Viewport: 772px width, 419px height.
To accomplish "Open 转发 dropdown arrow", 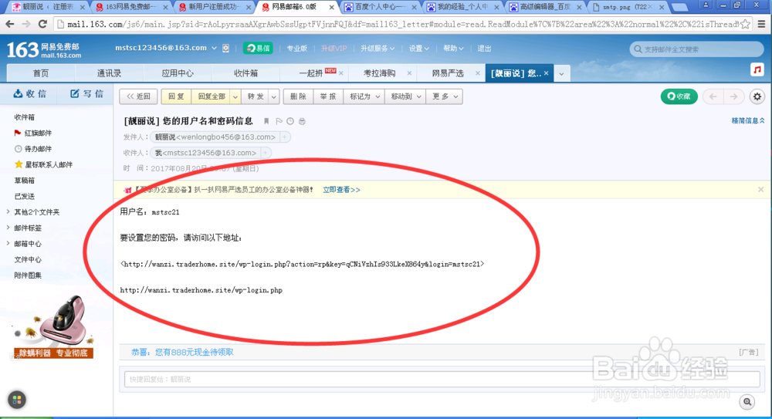I will [x=274, y=96].
